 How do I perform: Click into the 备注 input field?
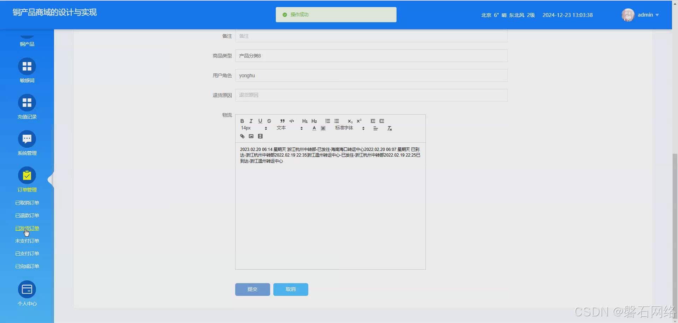371,36
